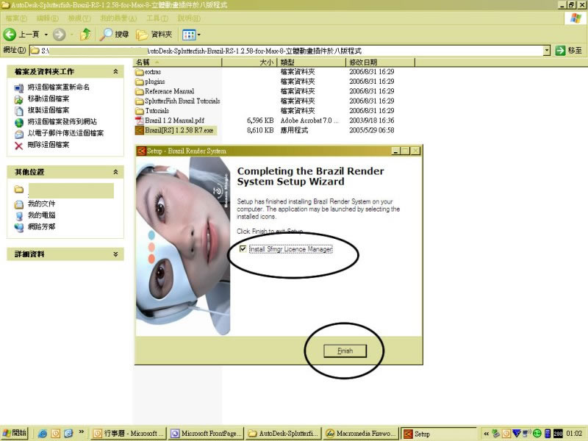This screenshot has width=588, height=441.
Task: Sort files by 類型 column header
Action: [312, 62]
